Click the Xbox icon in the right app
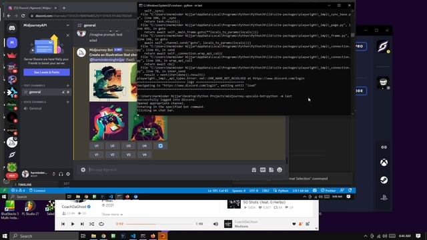This screenshot has width=427, height=240. coord(384,163)
